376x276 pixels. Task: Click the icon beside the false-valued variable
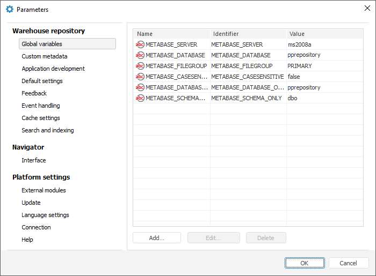(140, 77)
